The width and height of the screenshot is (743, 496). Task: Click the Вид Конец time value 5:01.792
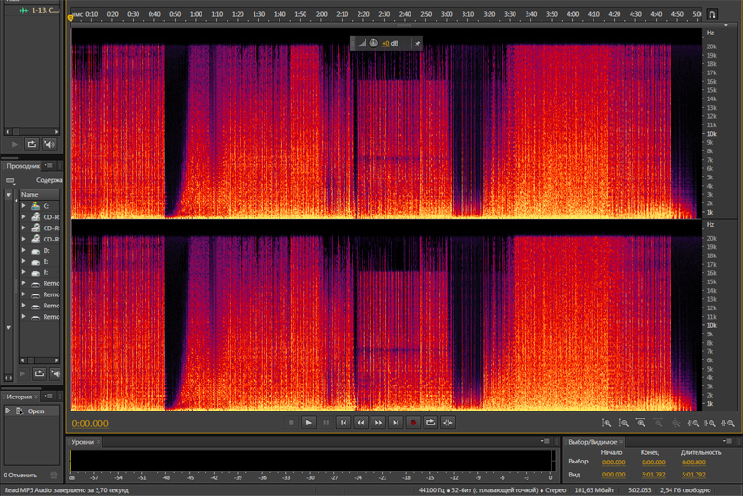point(655,474)
